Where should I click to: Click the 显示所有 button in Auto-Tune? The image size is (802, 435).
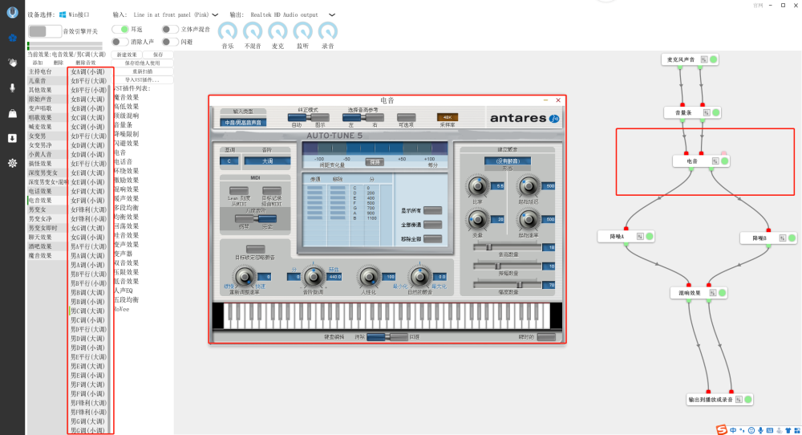pos(433,210)
